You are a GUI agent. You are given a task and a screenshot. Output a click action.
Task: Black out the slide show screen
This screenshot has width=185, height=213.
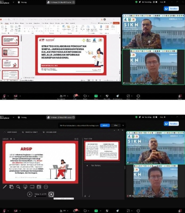25,187
